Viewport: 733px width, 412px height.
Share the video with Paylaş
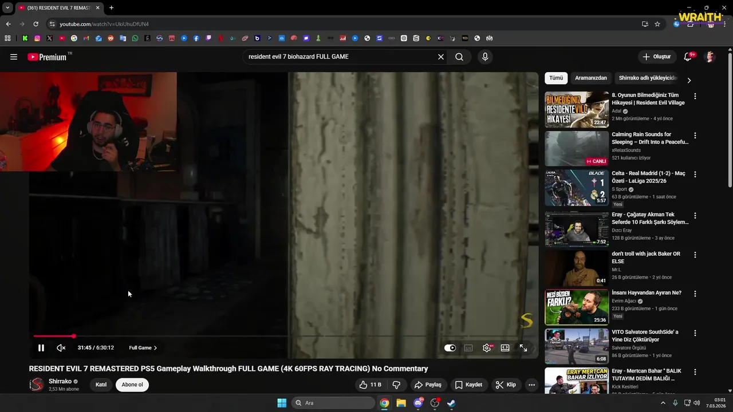[x=428, y=385]
